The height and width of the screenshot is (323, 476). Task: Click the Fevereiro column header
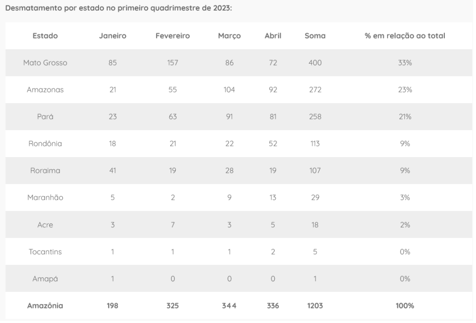point(172,36)
